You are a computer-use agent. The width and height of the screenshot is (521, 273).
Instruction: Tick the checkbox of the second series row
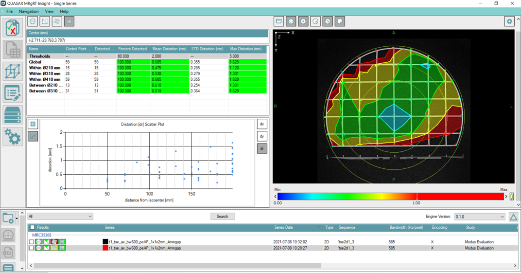tap(32, 248)
